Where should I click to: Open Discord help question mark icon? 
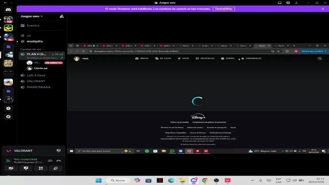click(x=288, y=3)
